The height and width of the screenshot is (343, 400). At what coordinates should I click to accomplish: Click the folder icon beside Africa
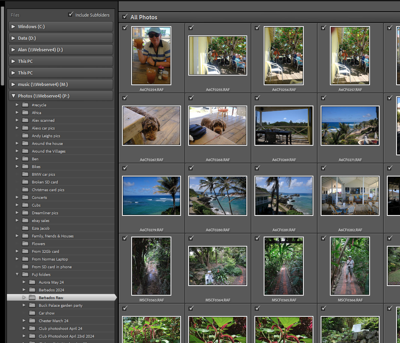pos(25,113)
